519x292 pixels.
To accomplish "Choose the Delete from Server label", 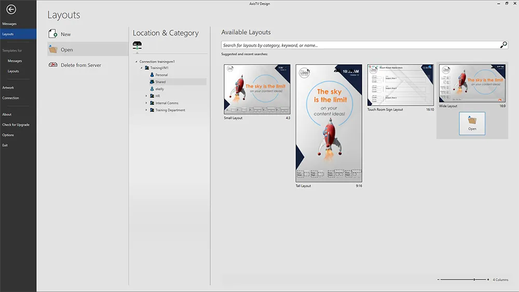I will (x=81, y=65).
